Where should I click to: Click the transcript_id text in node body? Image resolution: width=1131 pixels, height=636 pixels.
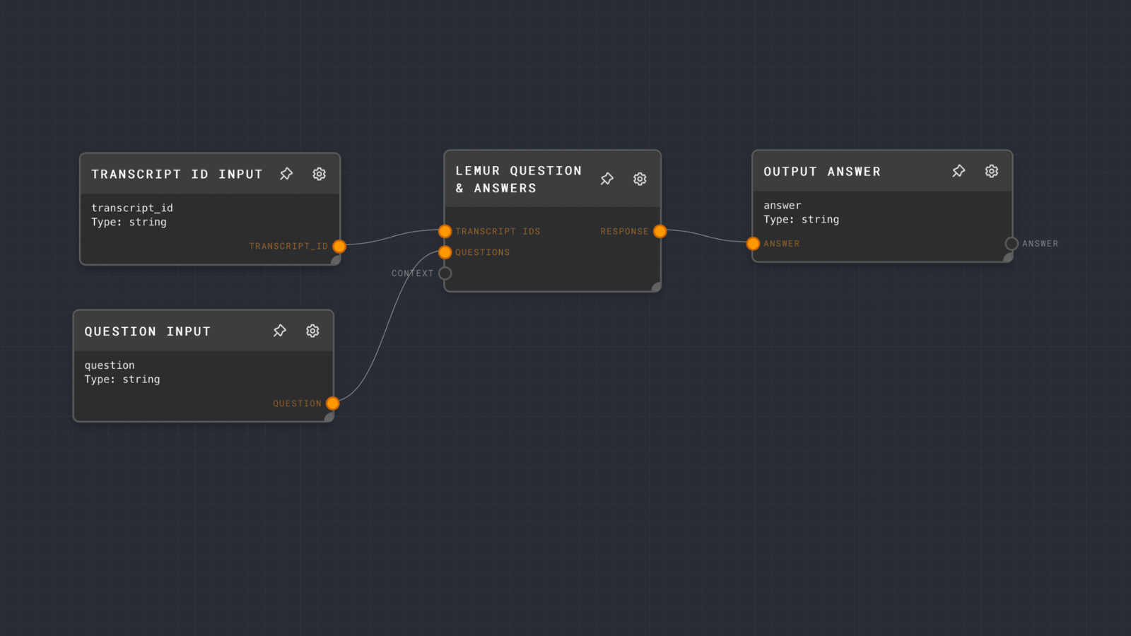pos(132,208)
